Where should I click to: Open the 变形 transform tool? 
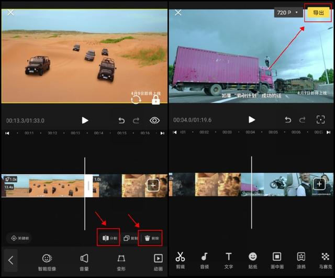[121, 262]
